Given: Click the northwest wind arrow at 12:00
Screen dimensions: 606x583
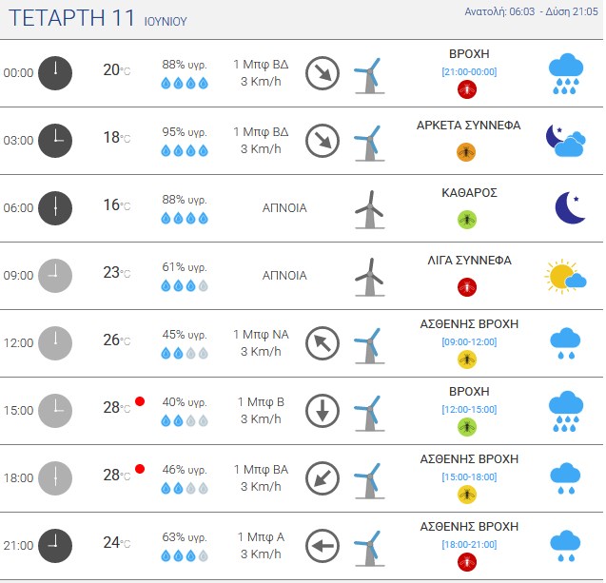Looking at the screenshot, I should point(323,343).
